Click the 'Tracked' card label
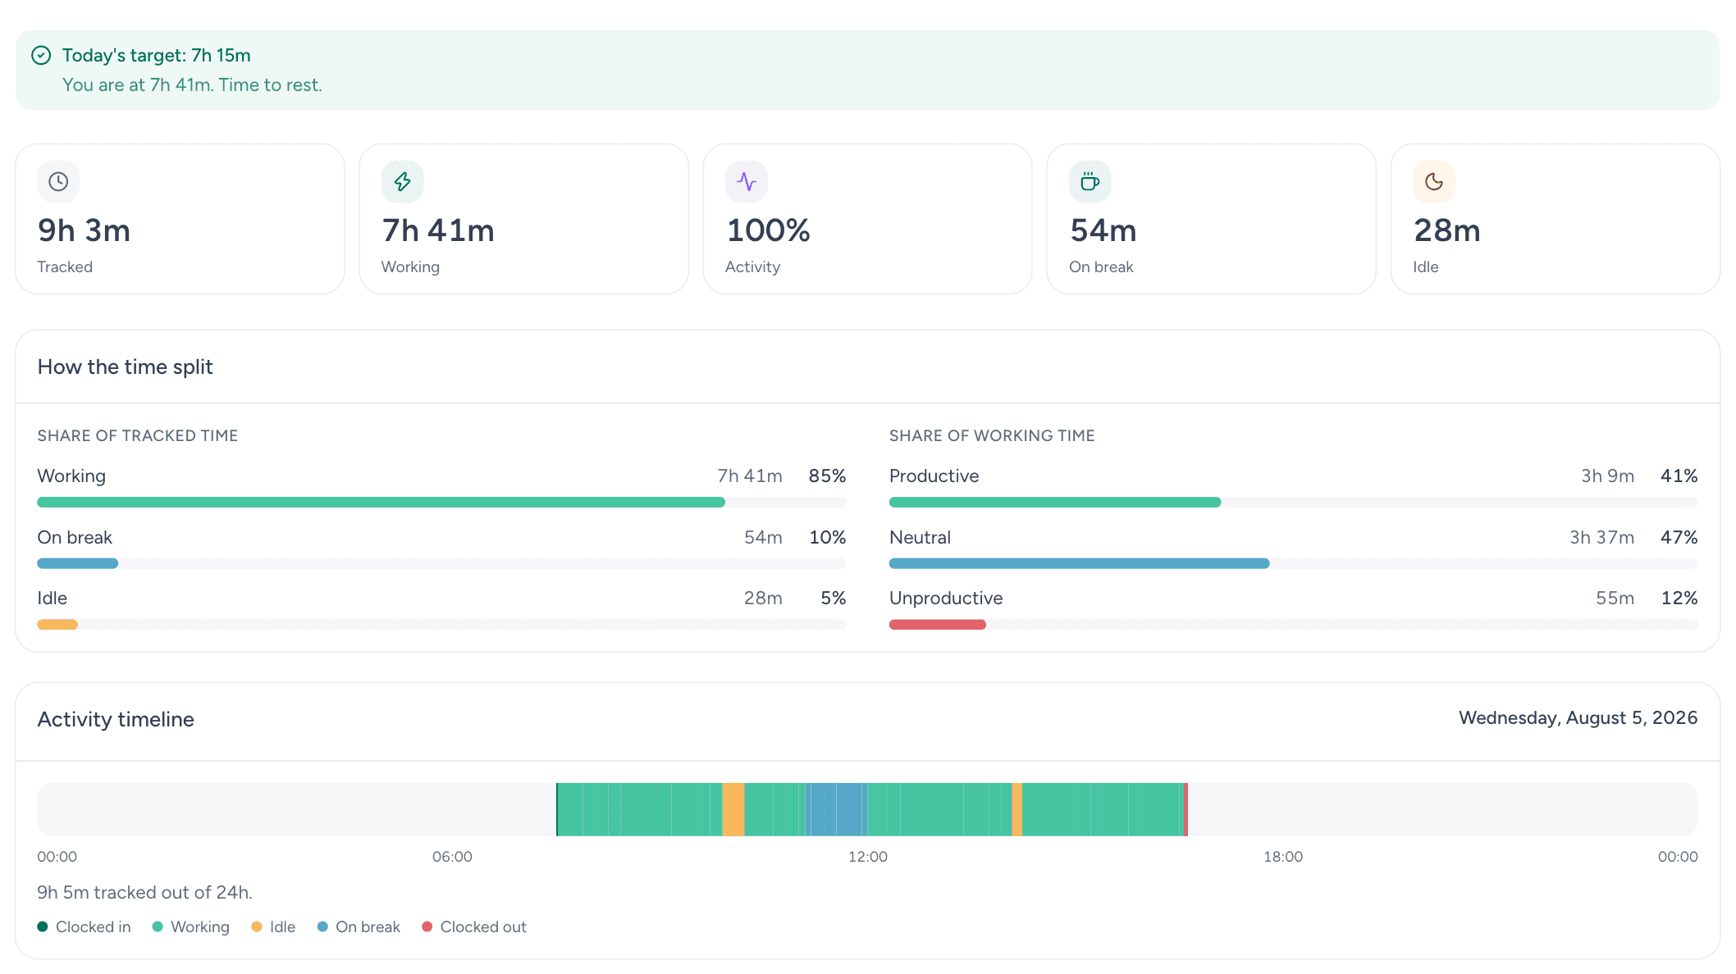Image resolution: width=1736 pixels, height=974 pixels. point(65,266)
